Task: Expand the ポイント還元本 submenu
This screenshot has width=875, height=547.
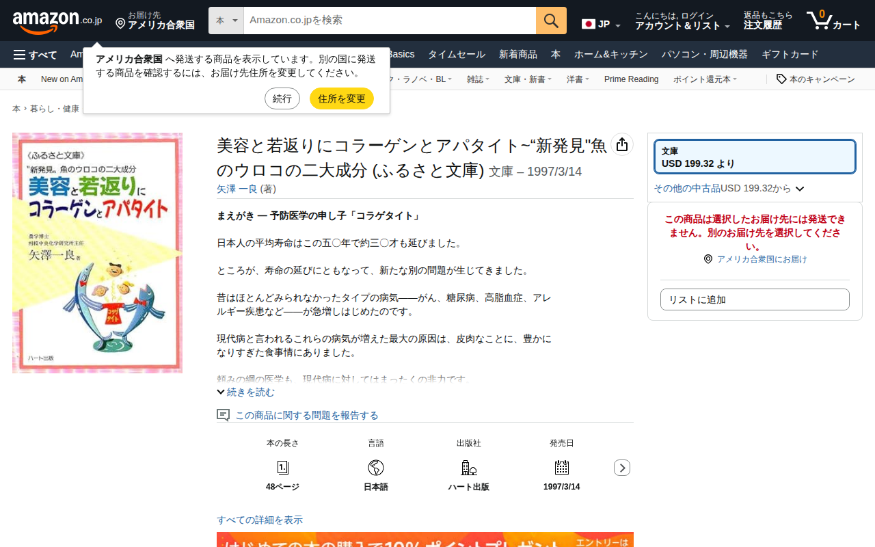Action: [x=705, y=79]
